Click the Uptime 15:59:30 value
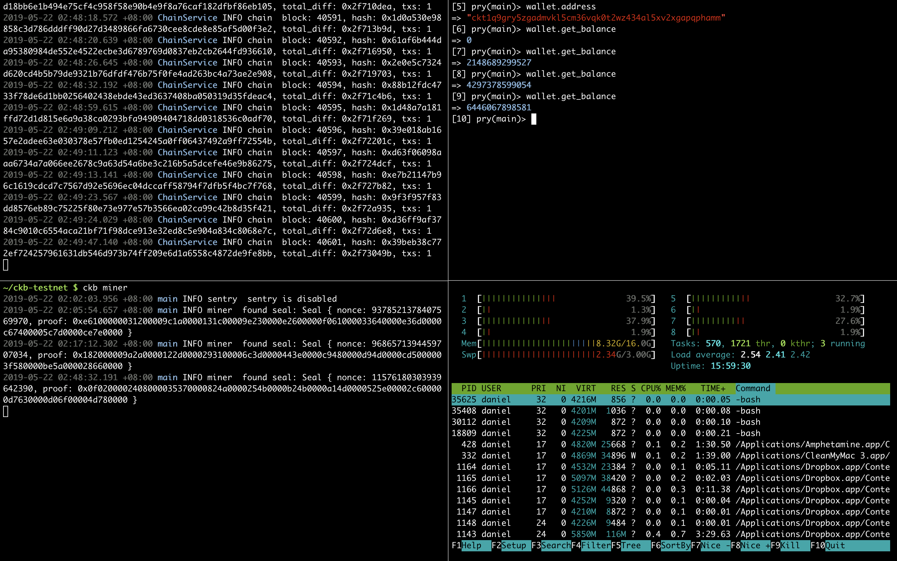The image size is (897, 561). 731,366
